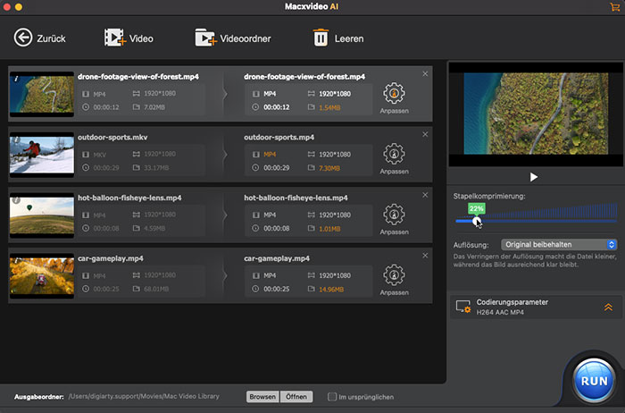Viewport: 625px width, 413px height.
Task: Show info icon on outdoor-sports thumbnail
Action: [16, 139]
